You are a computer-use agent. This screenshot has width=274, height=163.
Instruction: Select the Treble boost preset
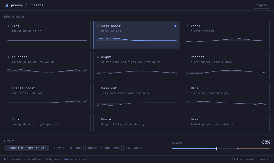pos(47,97)
